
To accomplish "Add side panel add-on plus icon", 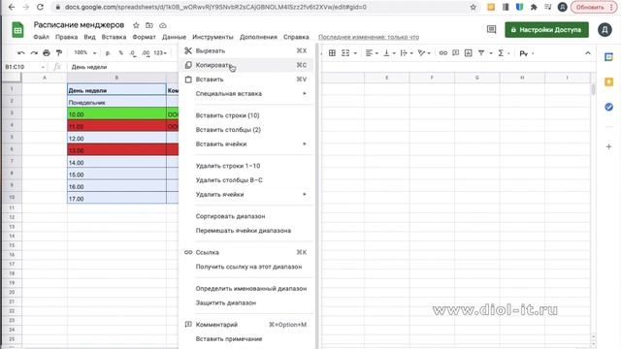I will 608,146.
